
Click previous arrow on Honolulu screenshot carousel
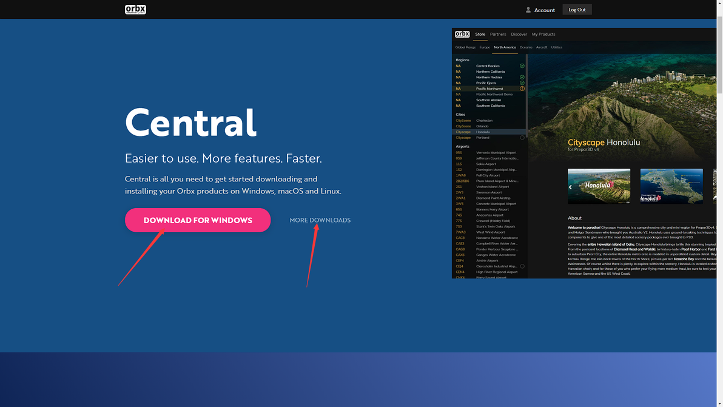[570, 187]
